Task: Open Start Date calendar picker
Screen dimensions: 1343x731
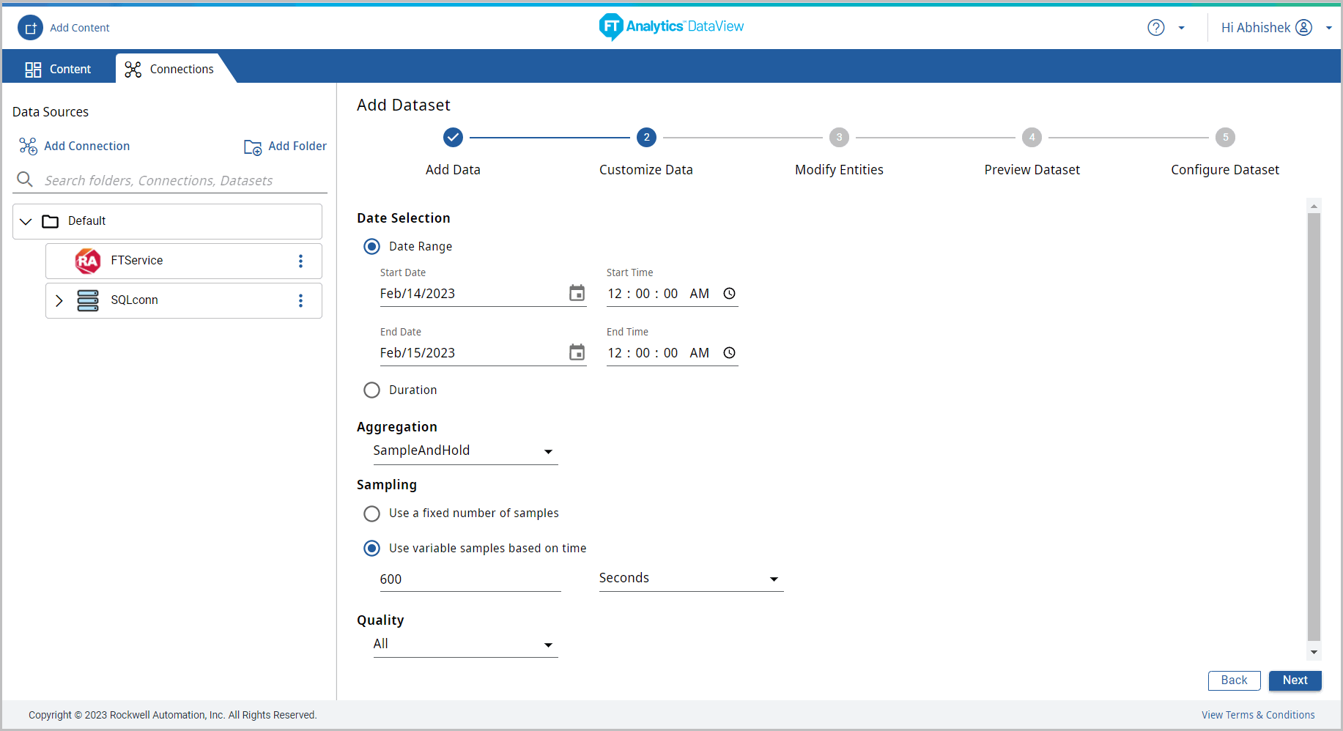Action: click(x=577, y=293)
